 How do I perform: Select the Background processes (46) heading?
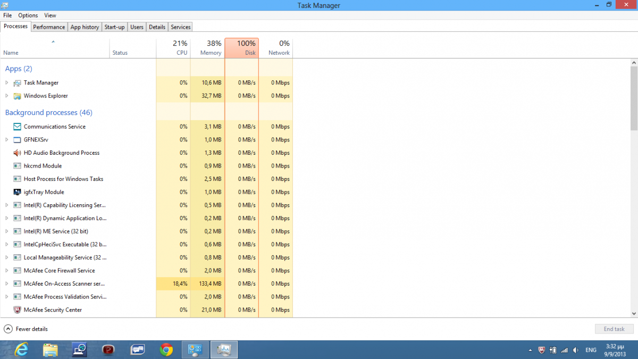click(x=48, y=113)
